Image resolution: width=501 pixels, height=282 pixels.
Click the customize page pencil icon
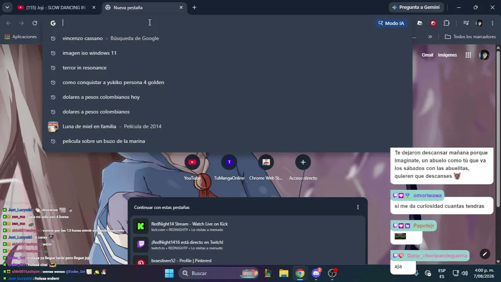tap(485, 254)
